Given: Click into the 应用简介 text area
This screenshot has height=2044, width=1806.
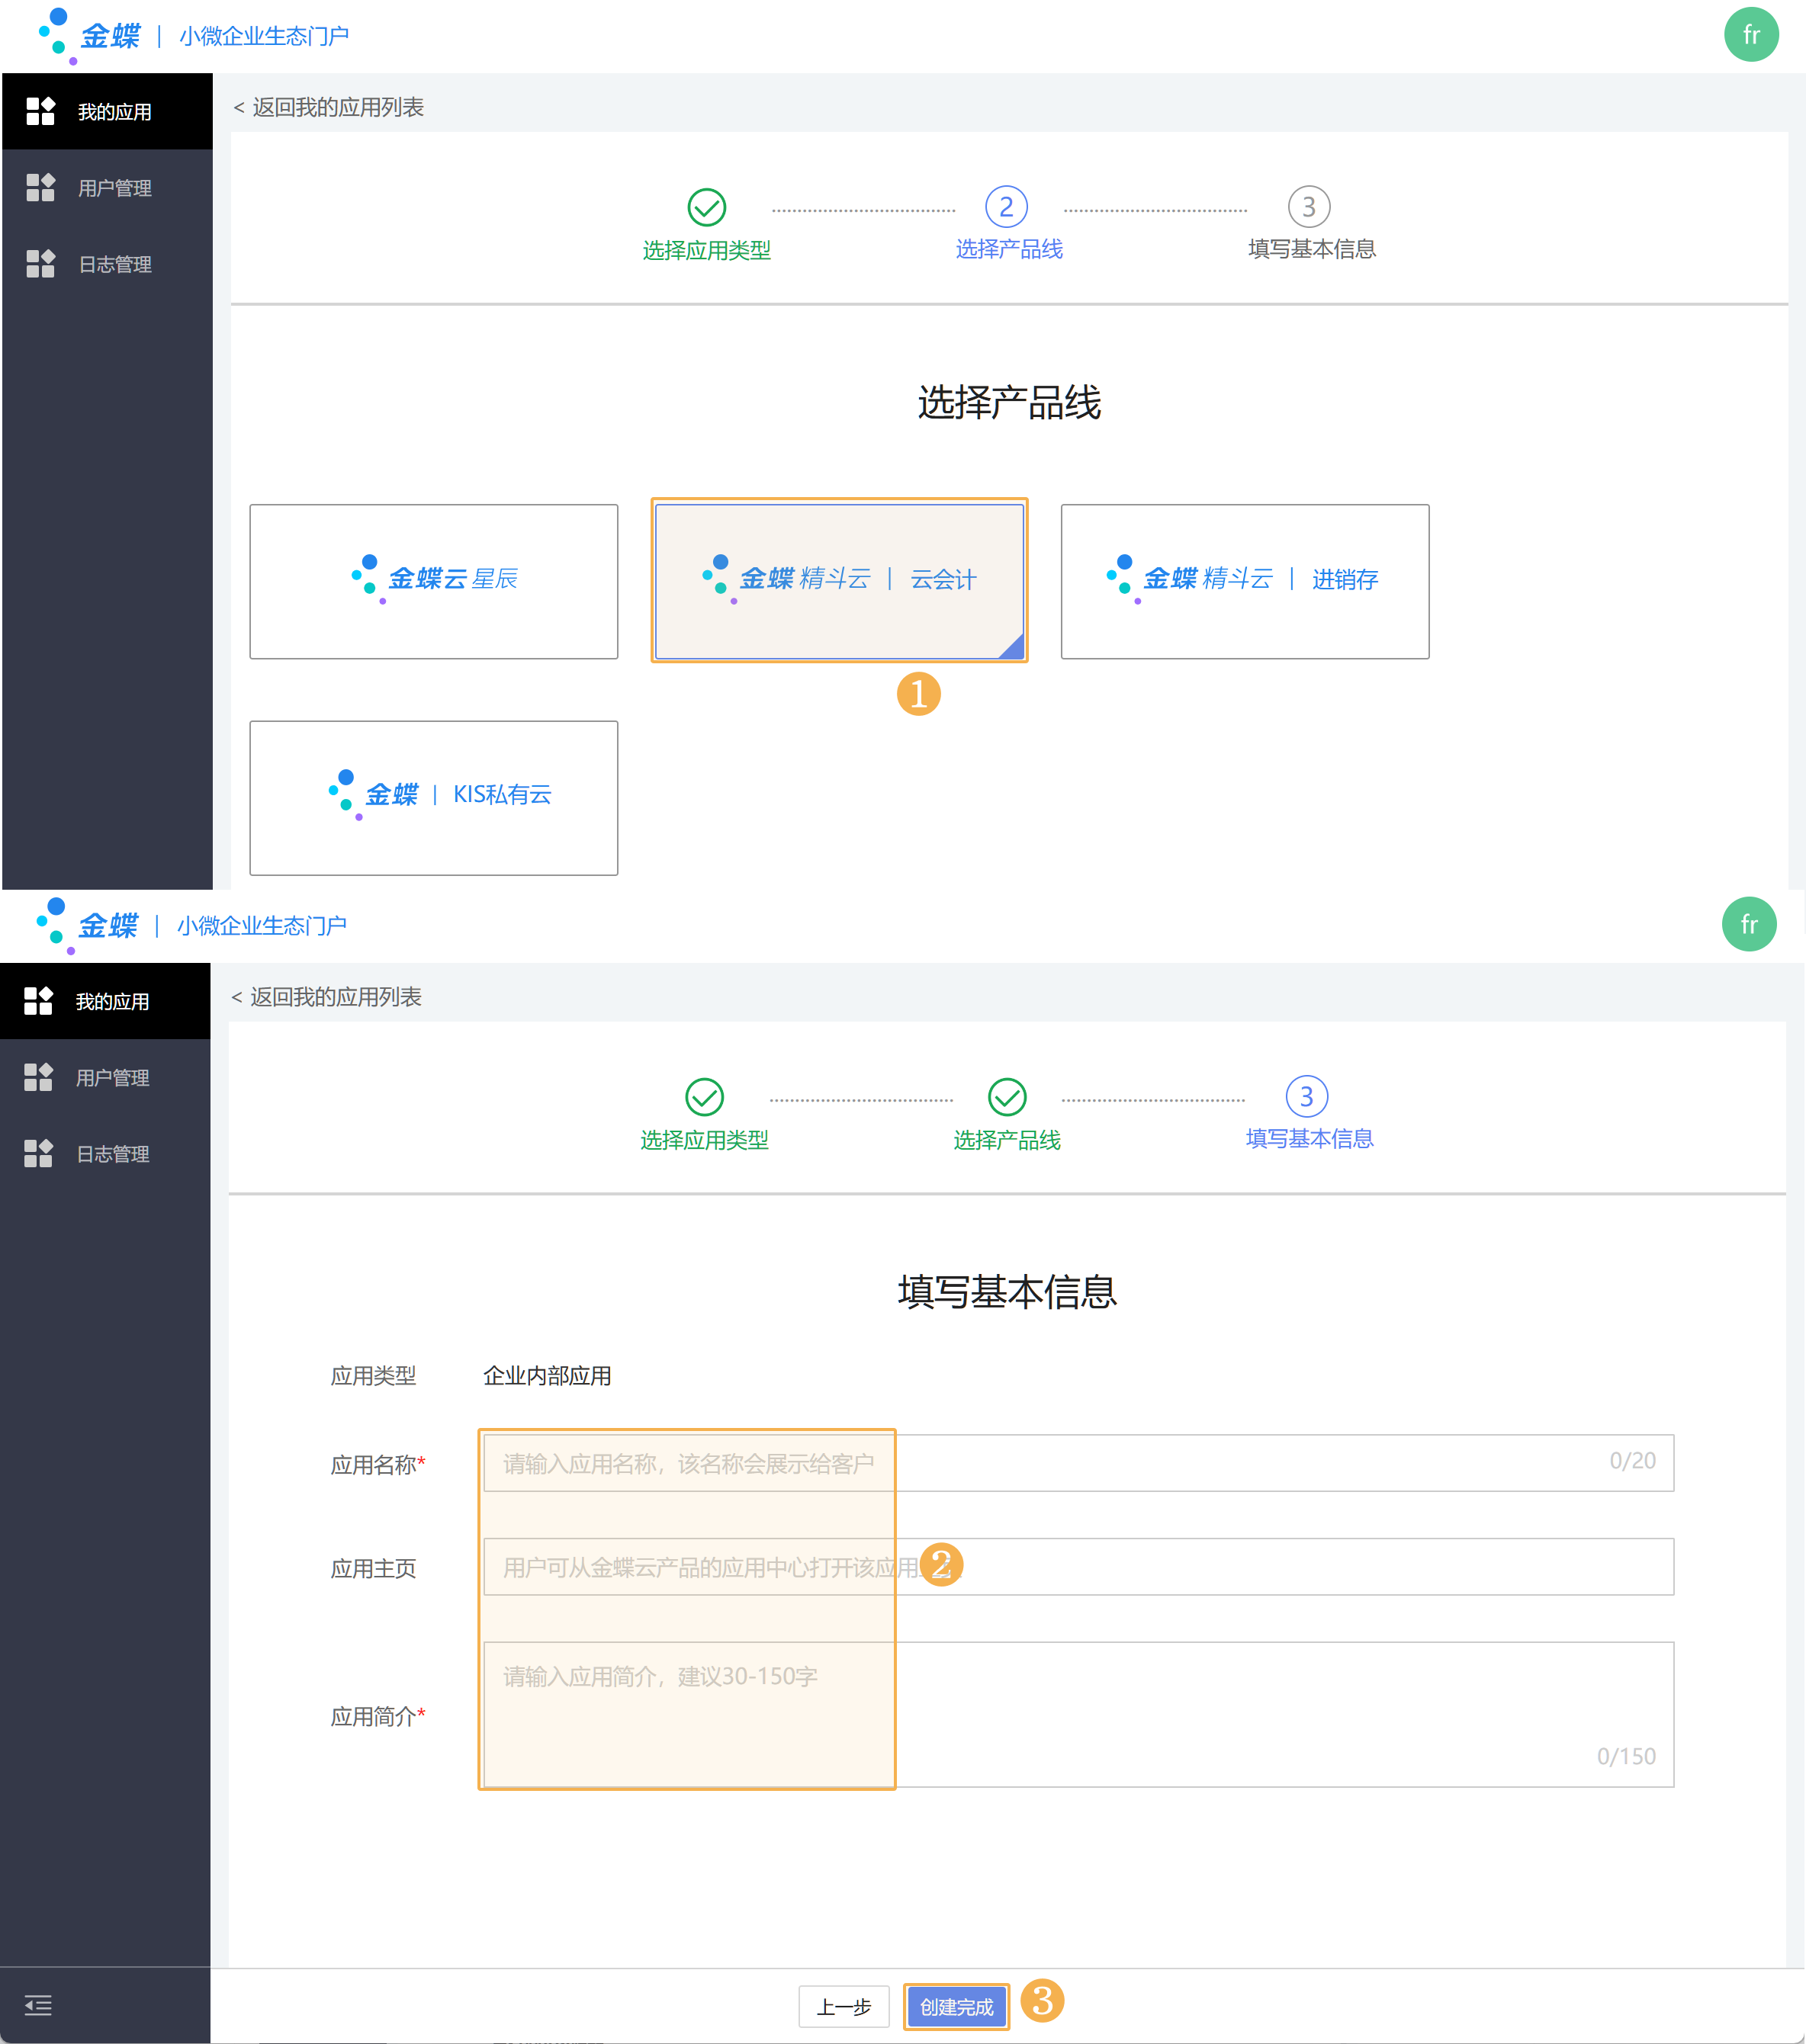Looking at the screenshot, I should (1077, 1713).
